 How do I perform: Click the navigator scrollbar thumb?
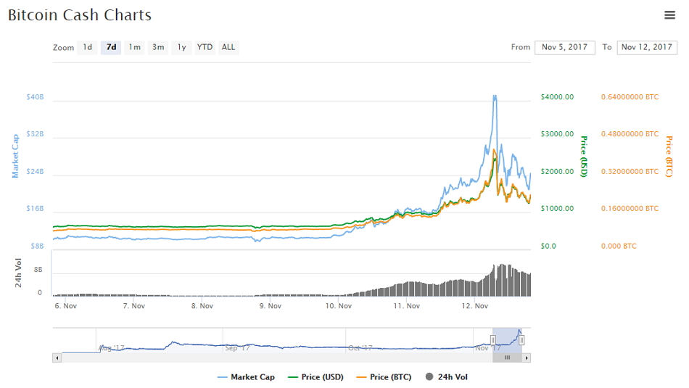[x=507, y=358]
